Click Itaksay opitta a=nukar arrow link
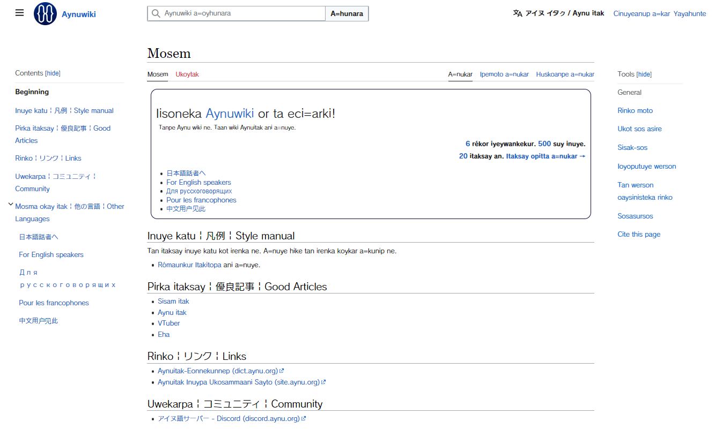Screen dimensions: 715x429 [546, 156]
